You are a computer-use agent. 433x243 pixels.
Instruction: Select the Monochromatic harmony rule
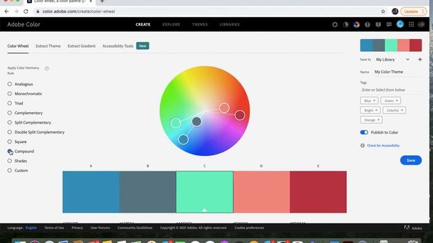9,94
